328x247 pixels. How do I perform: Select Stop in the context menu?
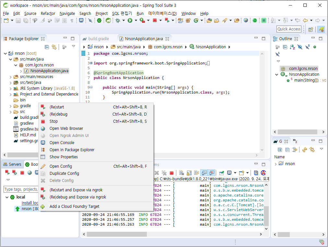coord(96,121)
